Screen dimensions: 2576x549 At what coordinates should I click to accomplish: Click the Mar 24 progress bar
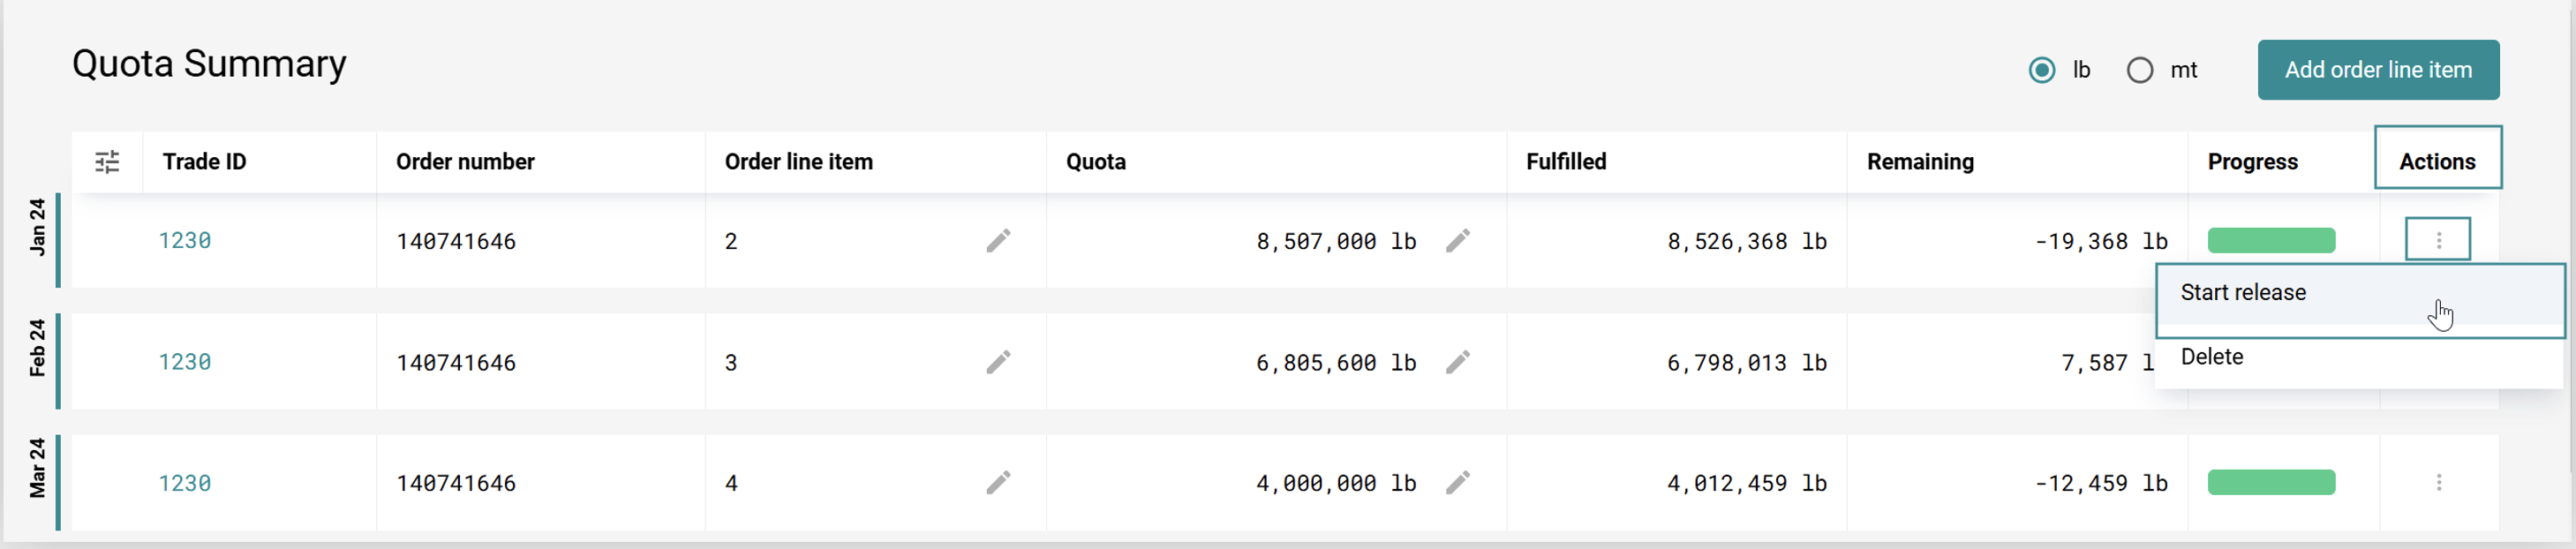[x=2270, y=482]
